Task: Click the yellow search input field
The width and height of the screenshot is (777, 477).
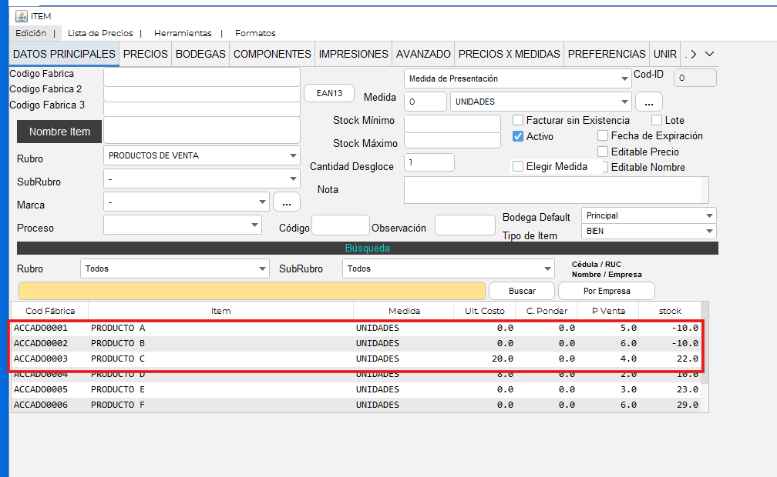Action: pyautogui.click(x=252, y=291)
